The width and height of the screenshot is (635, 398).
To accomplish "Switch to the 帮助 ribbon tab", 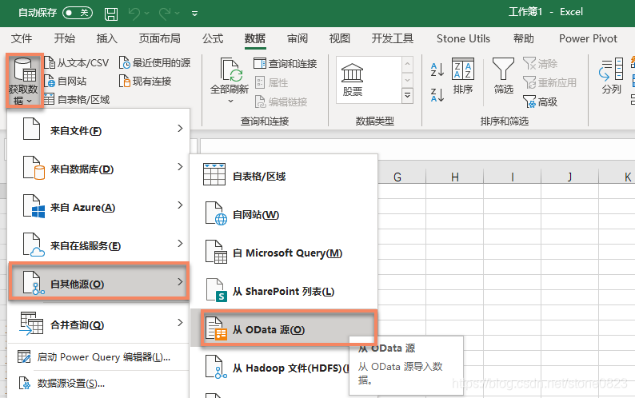I will [x=524, y=38].
